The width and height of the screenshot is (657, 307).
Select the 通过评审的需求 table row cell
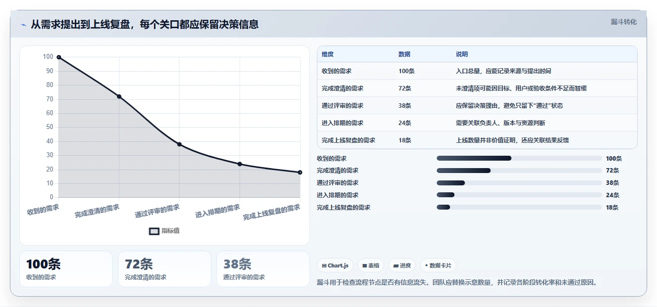pos(343,106)
